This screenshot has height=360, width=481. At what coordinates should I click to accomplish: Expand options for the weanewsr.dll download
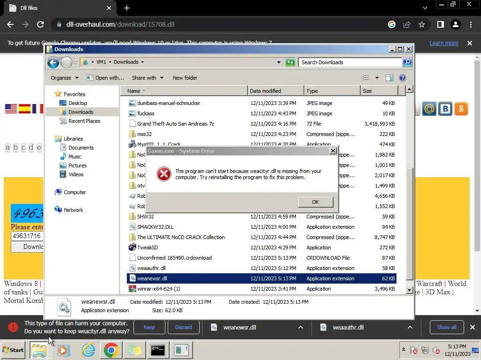click(x=301, y=327)
